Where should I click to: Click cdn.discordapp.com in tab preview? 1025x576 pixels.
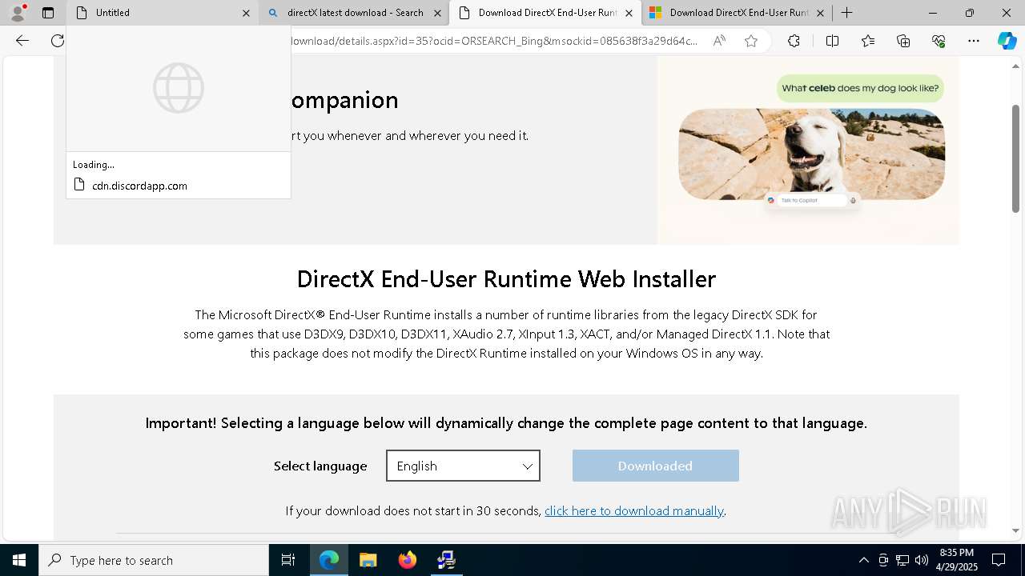[139, 186]
